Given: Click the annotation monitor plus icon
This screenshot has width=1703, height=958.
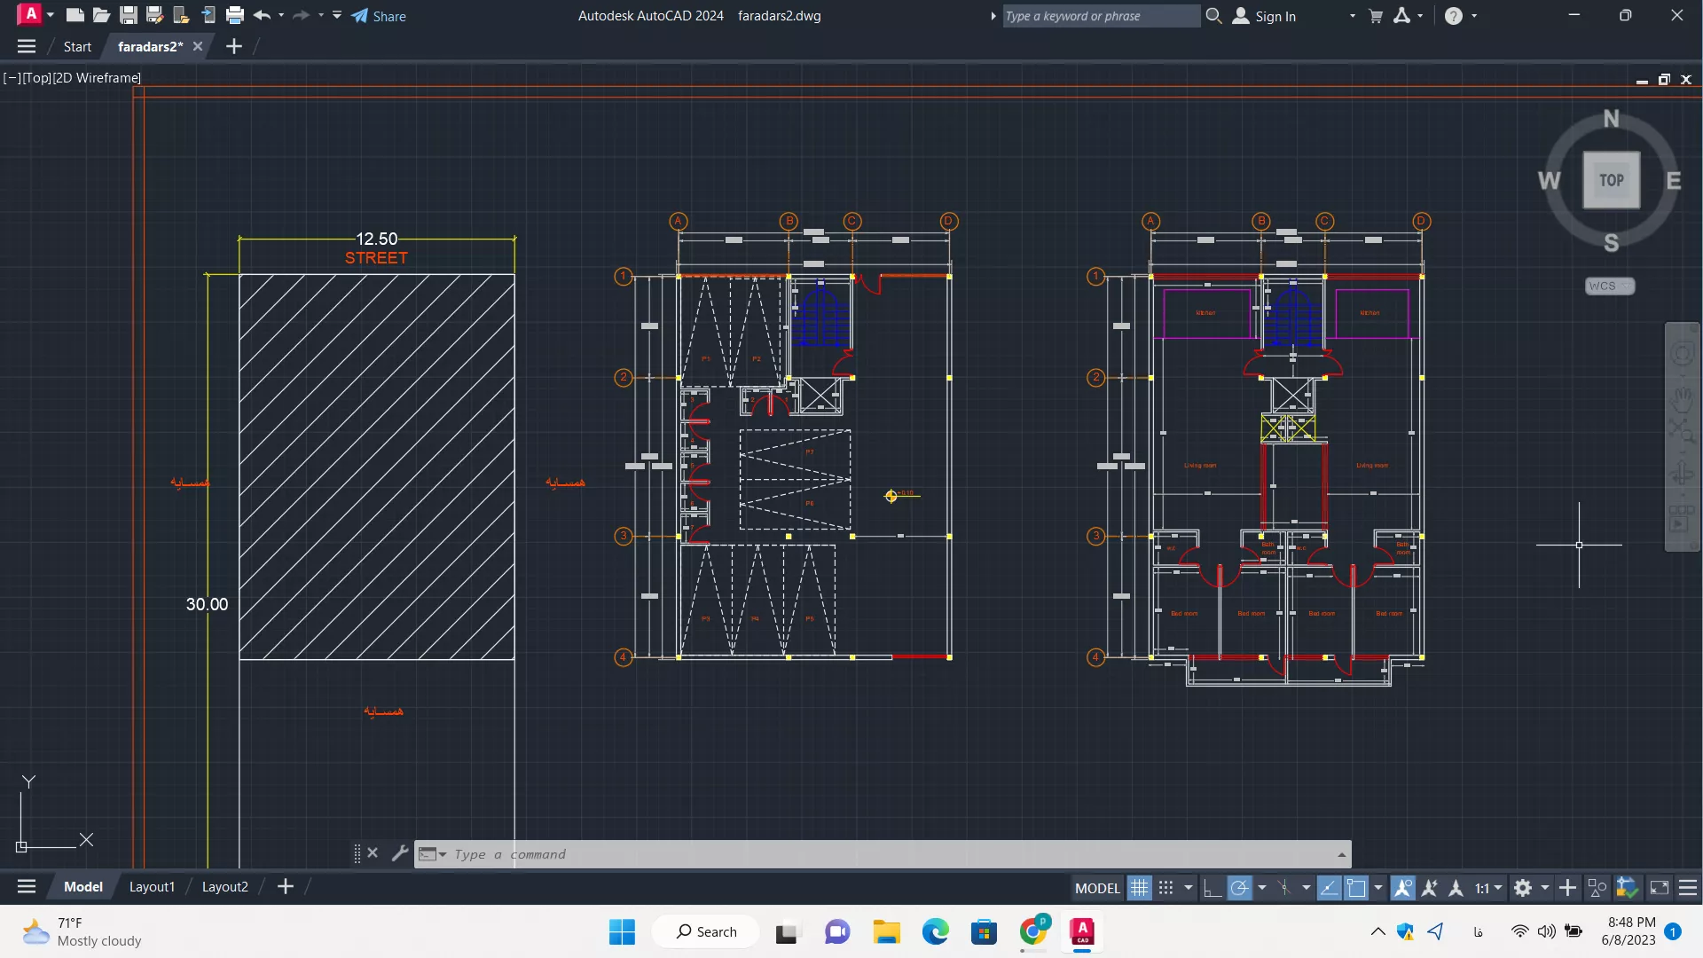Looking at the screenshot, I should tap(1568, 888).
